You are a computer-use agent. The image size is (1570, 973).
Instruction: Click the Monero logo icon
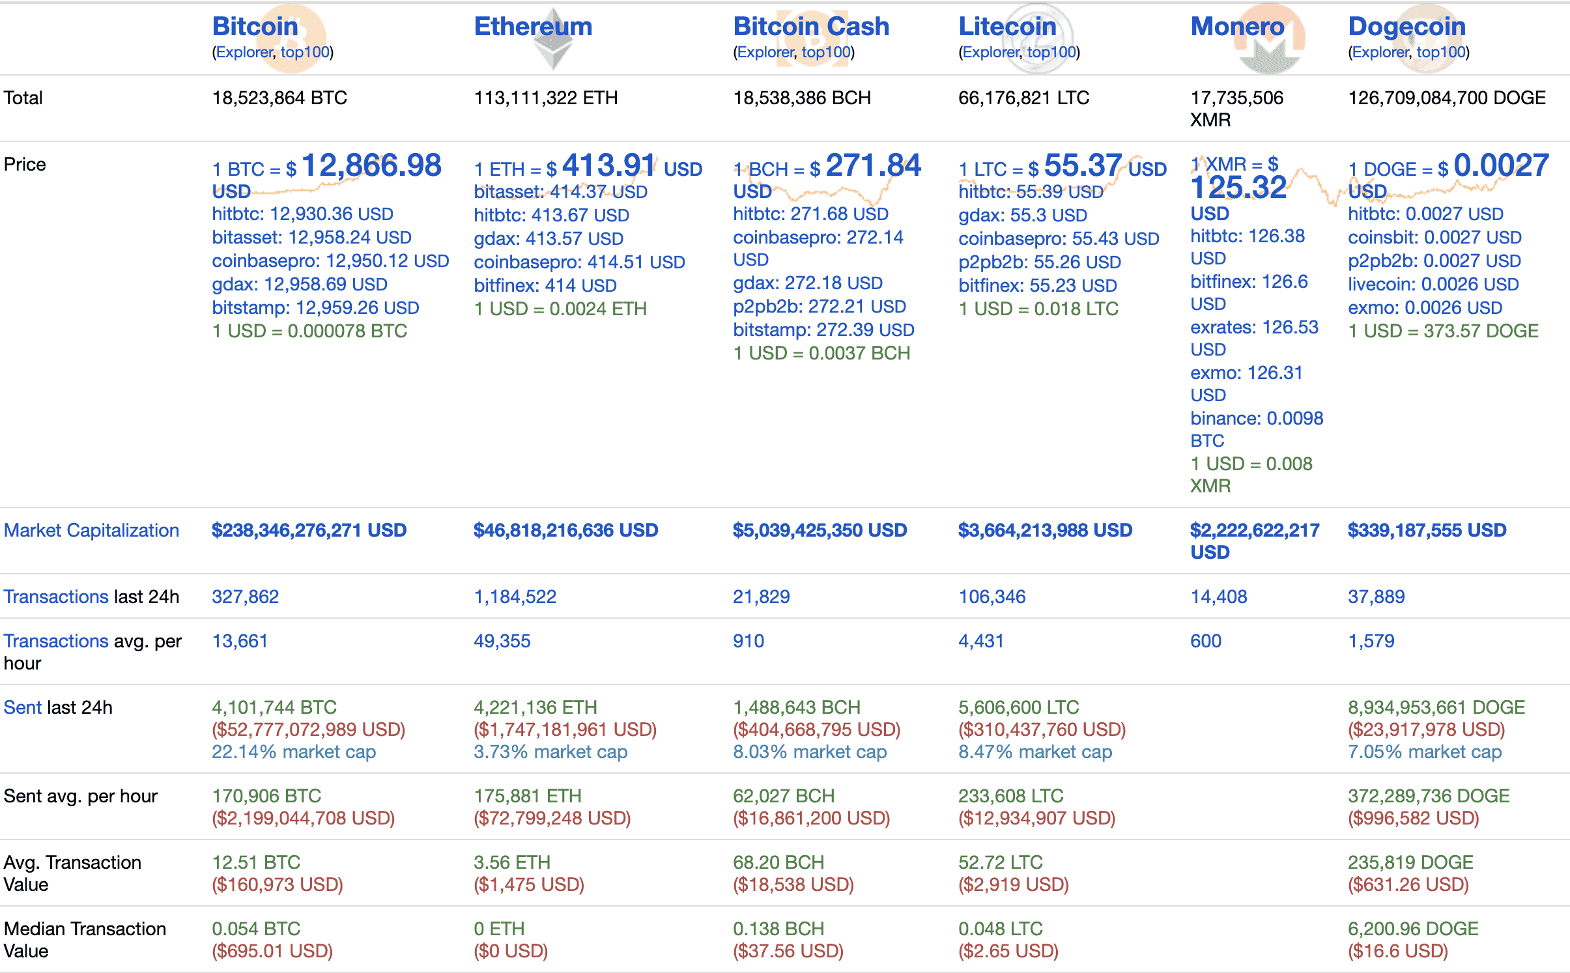(x=1270, y=38)
